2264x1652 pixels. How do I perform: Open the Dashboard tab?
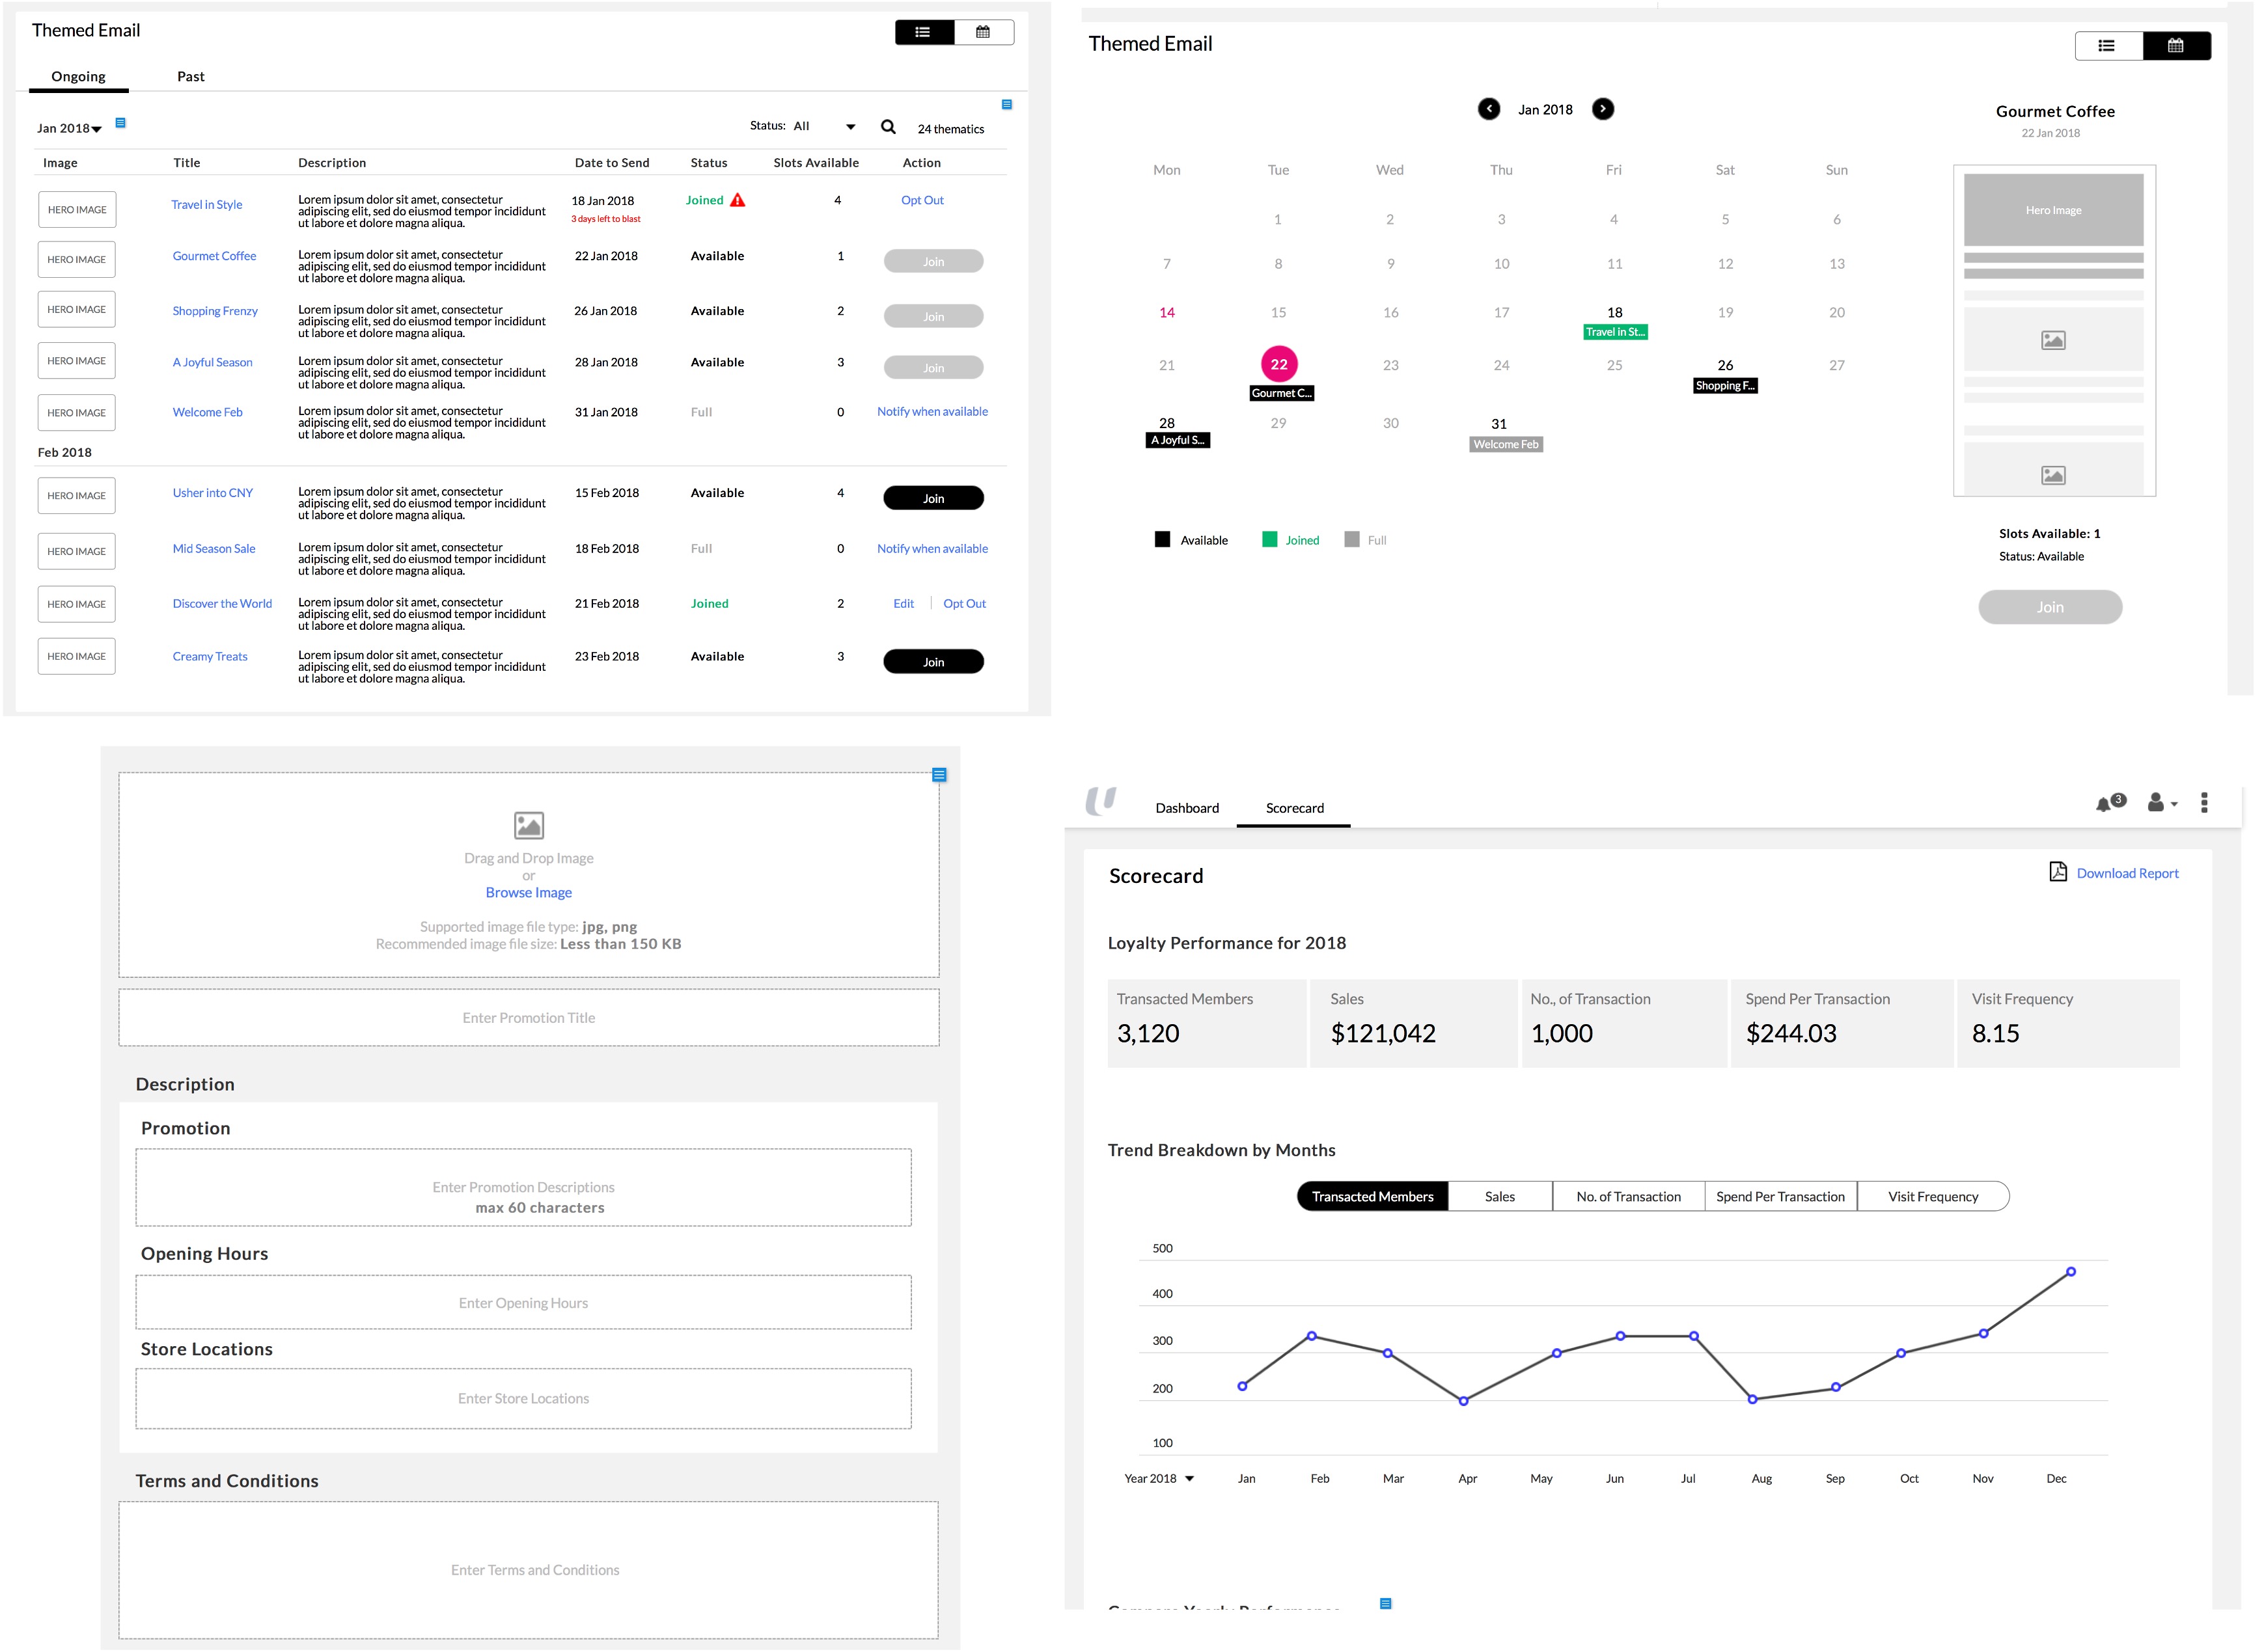[1187, 808]
